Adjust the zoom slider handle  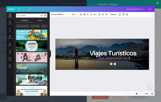point(137,94)
